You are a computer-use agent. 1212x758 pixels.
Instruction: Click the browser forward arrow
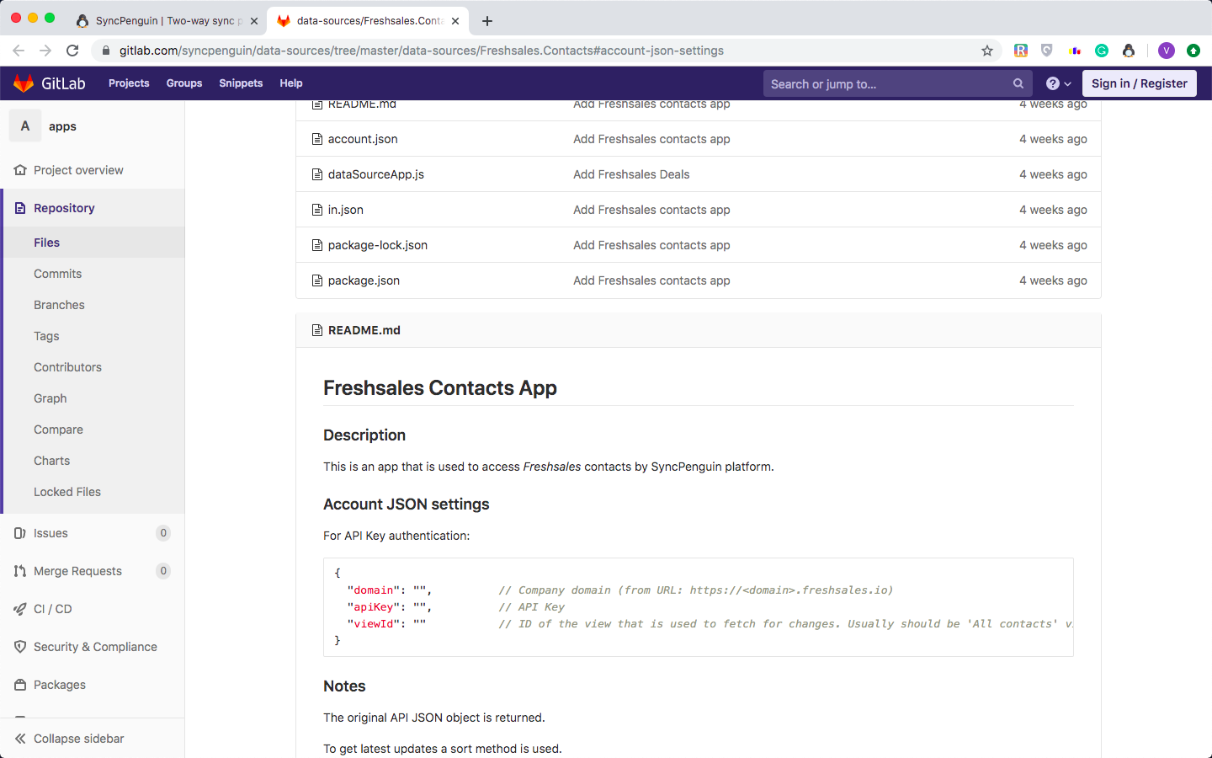(x=45, y=51)
